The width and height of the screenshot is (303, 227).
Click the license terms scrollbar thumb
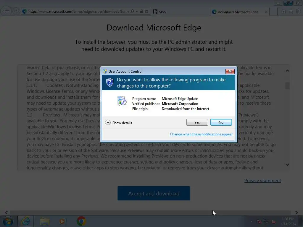pyautogui.click(x=287, y=86)
